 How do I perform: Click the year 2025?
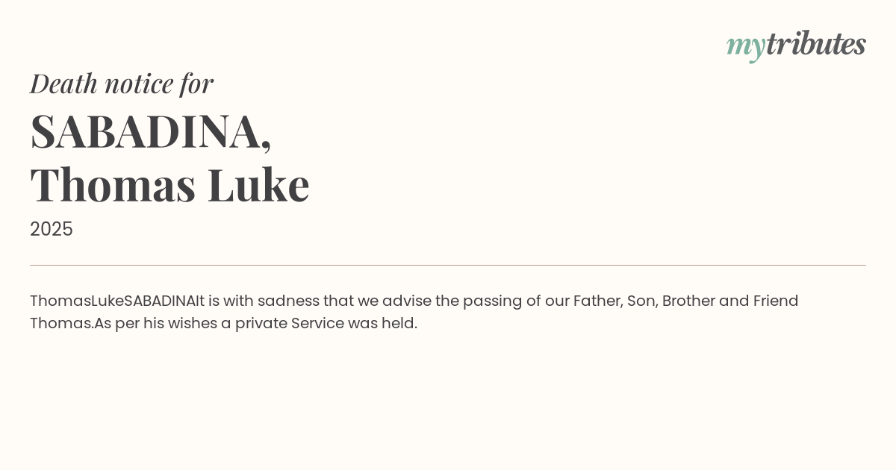pos(52,229)
